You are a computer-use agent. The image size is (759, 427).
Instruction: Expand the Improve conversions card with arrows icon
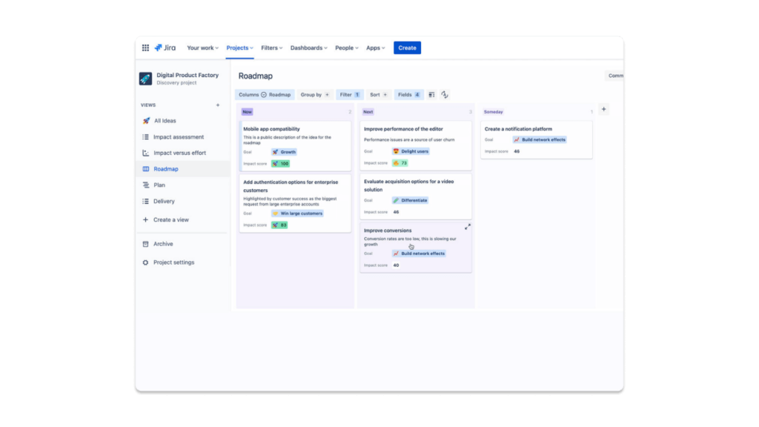pos(468,227)
